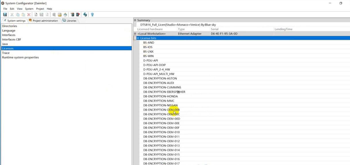
Task: Switch to the System settings tab
Action: tap(14, 21)
